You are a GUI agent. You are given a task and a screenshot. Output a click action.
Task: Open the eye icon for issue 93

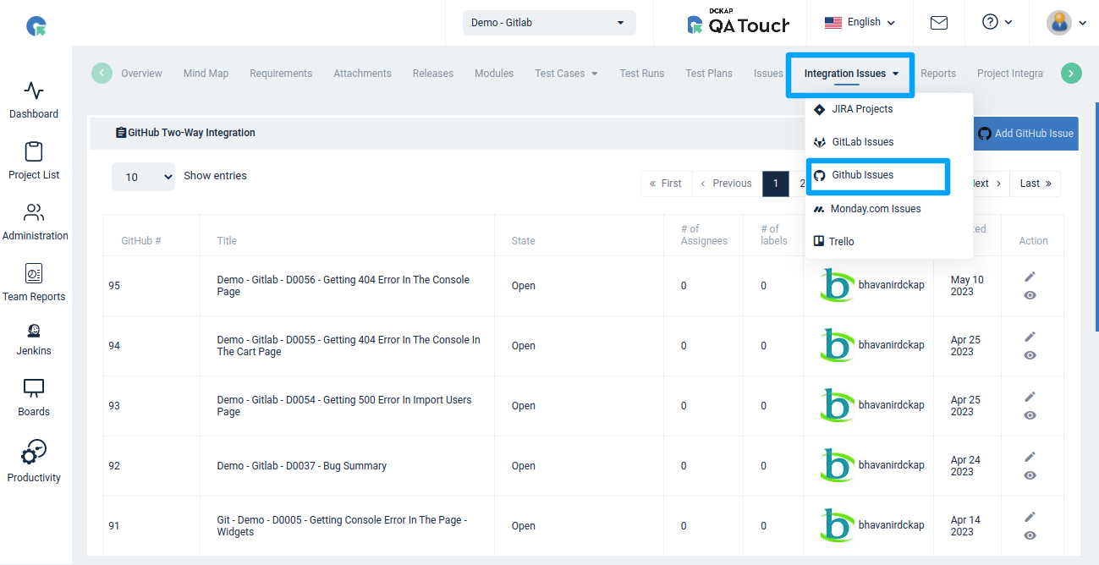(1030, 415)
